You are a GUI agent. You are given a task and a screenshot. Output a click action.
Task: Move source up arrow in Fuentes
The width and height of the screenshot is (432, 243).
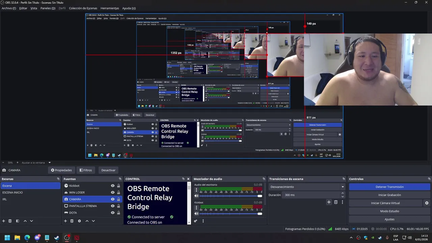pos(87,221)
